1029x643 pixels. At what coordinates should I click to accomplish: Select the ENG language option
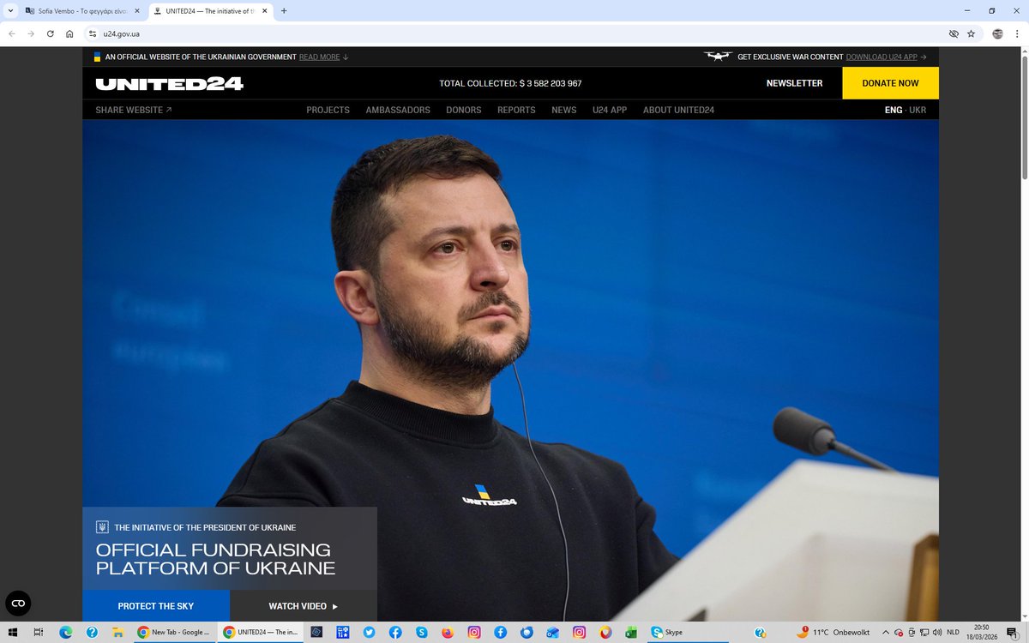(x=894, y=110)
